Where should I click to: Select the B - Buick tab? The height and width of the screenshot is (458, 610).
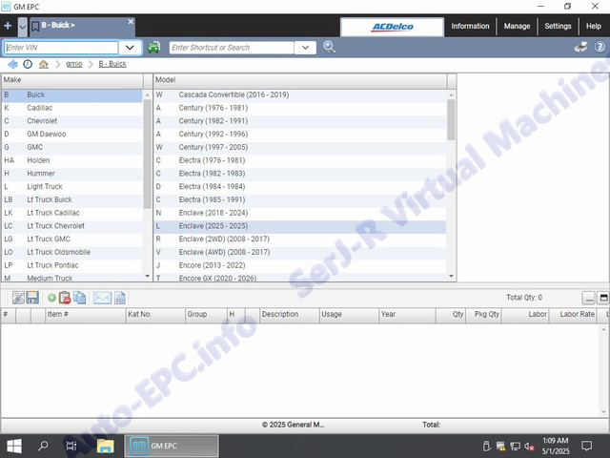(x=82, y=27)
